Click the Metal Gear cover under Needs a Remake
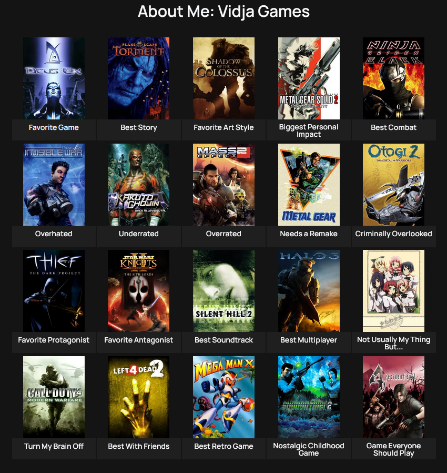Image resolution: width=447 pixels, height=473 pixels. 309,185
